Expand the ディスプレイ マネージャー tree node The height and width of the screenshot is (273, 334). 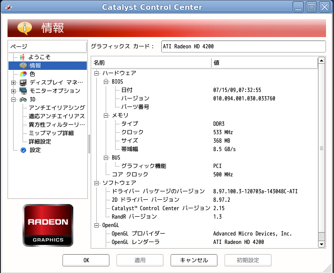[x=13, y=83]
